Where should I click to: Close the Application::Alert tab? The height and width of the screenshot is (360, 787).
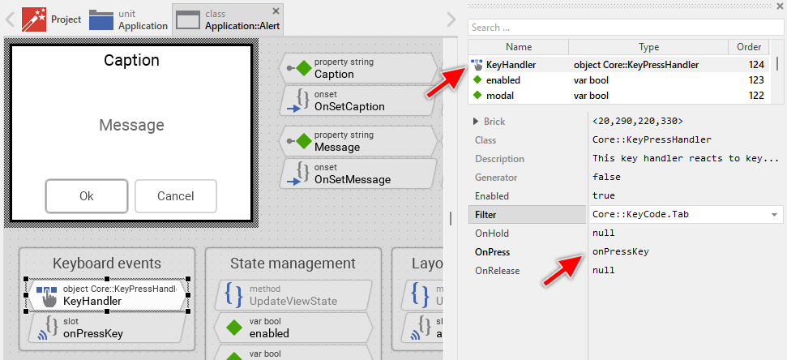pos(276,11)
